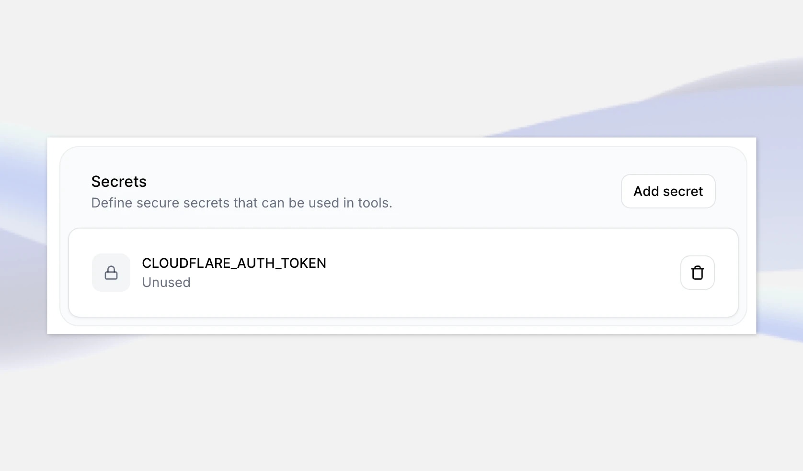
Task: Click the Unused status label
Action: pyautogui.click(x=166, y=282)
